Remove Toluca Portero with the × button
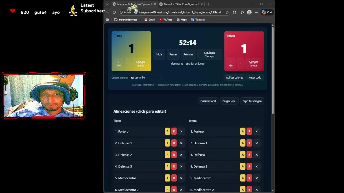Viewport: 344px width, 193px height. (256, 131)
